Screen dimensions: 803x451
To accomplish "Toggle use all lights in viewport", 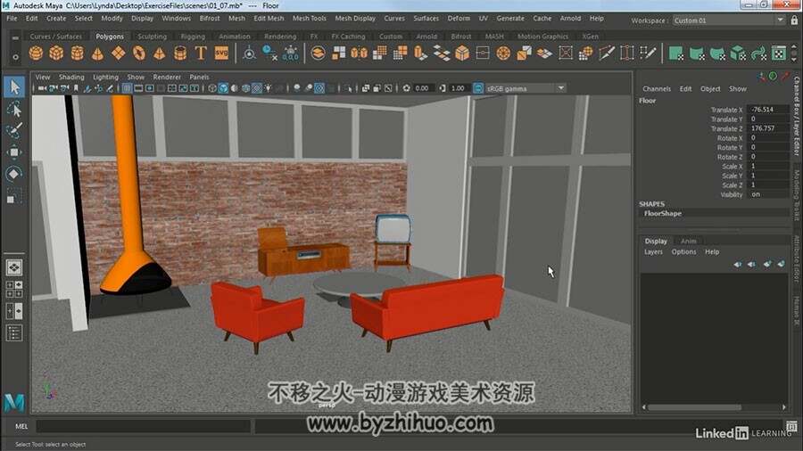I will tap(268, 88).
